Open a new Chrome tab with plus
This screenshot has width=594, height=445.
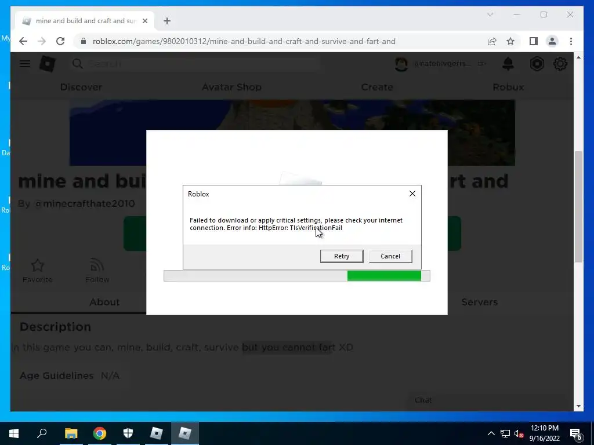click(167, 21)
